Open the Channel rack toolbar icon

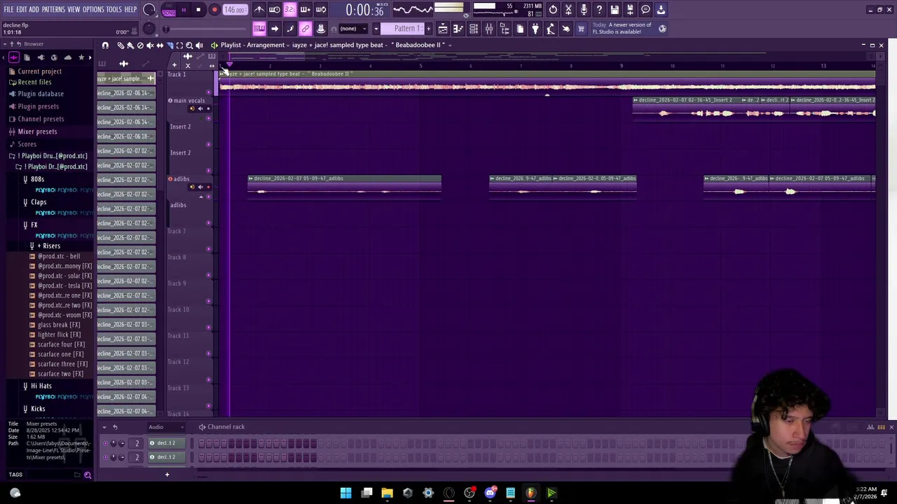coord(474,29)
